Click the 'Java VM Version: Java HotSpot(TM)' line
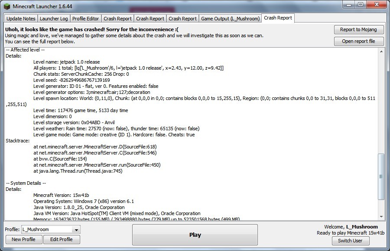This screenshot has width=390, height=251. coord(117,213)
